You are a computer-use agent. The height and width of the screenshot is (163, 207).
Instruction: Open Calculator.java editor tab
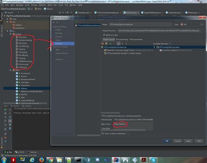(x=83, y=13)
